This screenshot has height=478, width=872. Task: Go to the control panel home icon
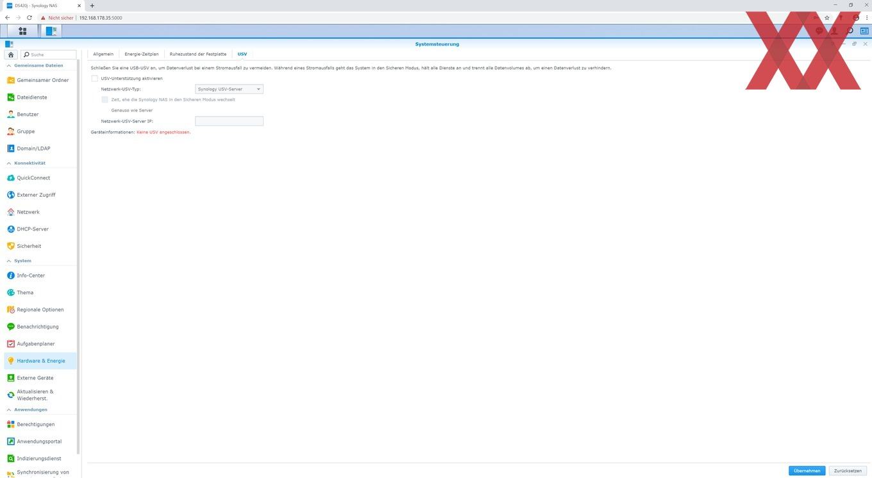11,54
